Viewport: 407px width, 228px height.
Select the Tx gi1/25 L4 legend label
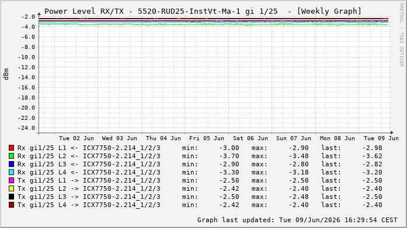[89, 205]
